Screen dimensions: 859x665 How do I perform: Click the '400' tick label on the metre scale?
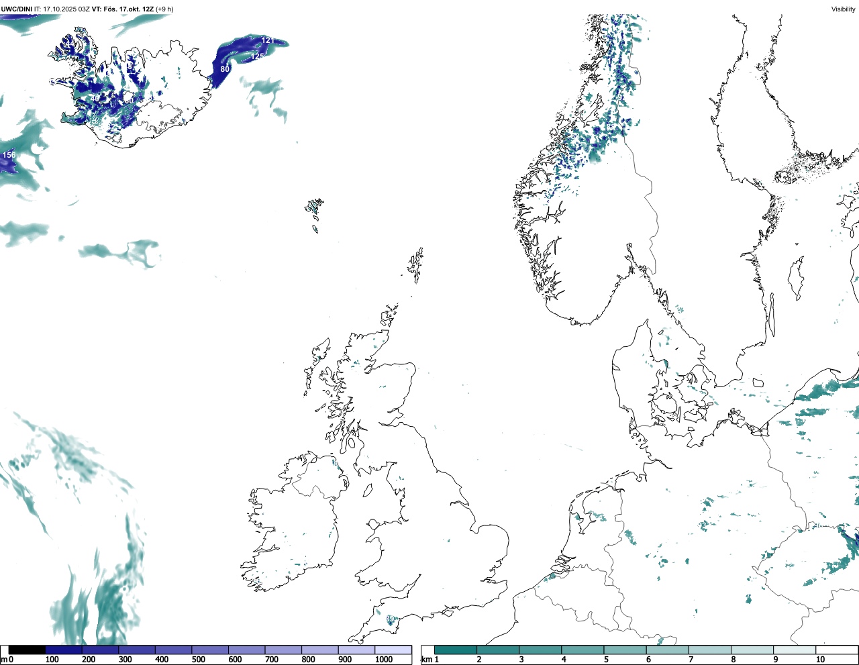click(162, 660)
